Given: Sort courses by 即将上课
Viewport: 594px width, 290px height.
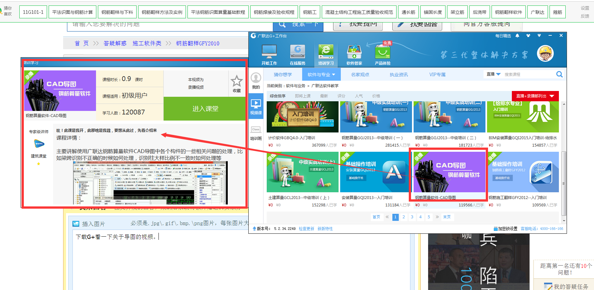Looking at the screenshot, I should coord(303,96).
